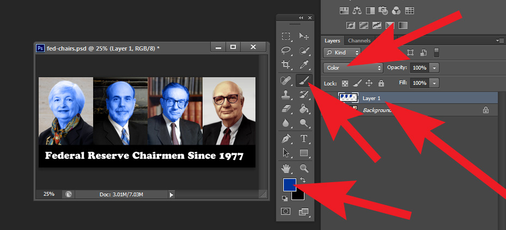Toggle layer filtering switch on or off
506x230 pixels.
[436, 53]
